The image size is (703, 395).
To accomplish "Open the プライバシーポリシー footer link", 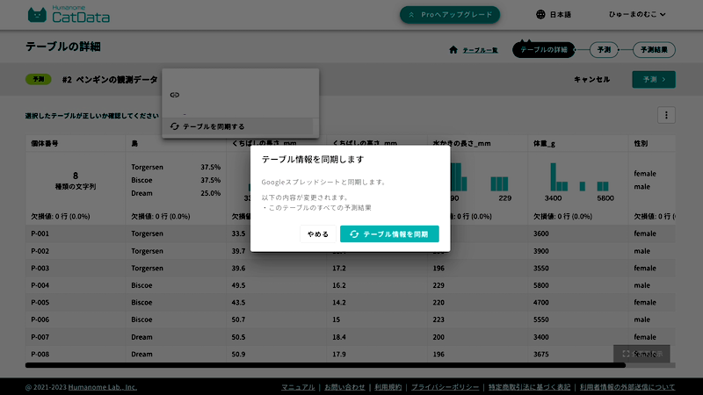I will coord(445,386).
